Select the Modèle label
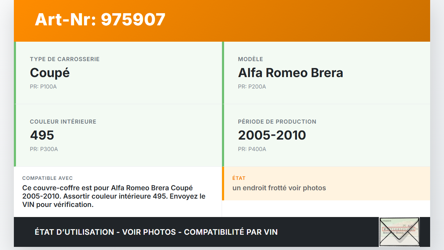 pos(250,59)
